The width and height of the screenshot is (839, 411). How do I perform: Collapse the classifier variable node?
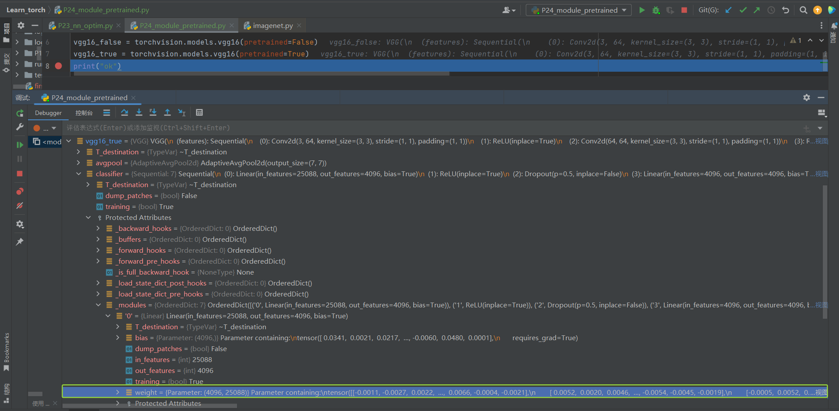[x=78, y=174]
